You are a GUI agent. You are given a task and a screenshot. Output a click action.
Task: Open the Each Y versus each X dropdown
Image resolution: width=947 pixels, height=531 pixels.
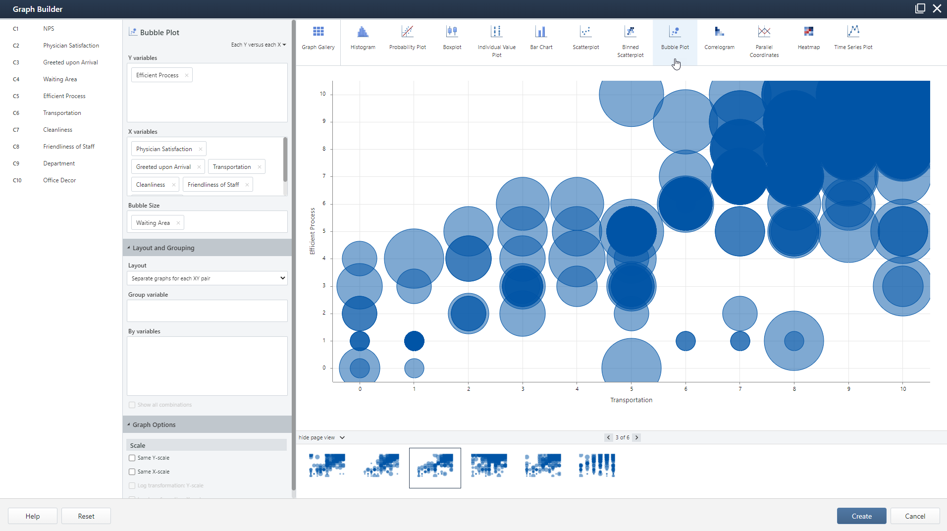click(259, 45)
